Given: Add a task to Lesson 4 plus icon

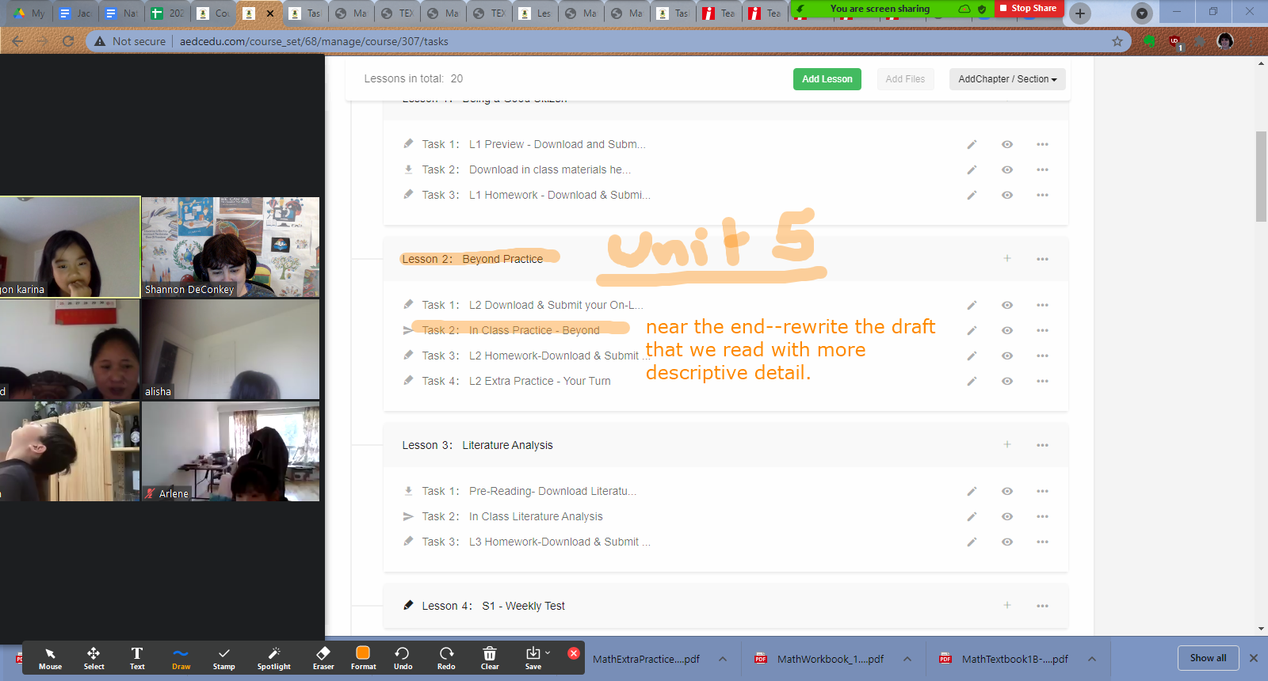Looking at the screenshot, I should coord(1007,605).
